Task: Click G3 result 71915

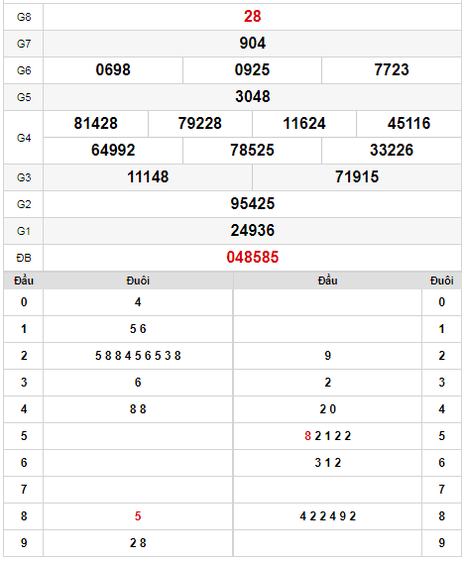Action: pyautogui.click(x=357, y=177)
